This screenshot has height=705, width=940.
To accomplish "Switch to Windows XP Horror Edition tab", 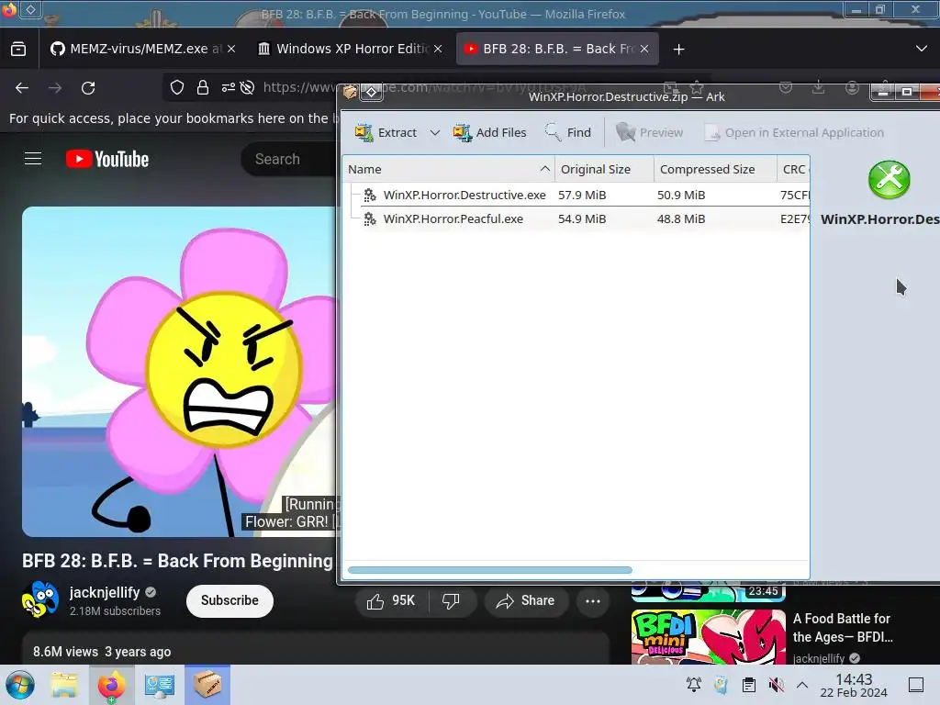I will [x=350, y=49].
